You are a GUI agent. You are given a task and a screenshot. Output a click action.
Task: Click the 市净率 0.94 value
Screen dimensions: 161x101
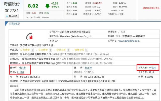121,11
